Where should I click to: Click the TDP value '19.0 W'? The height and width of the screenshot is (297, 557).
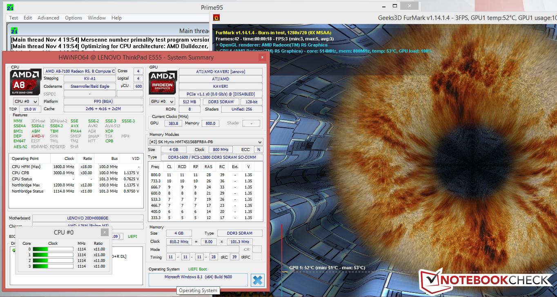(x=30, y=109)
